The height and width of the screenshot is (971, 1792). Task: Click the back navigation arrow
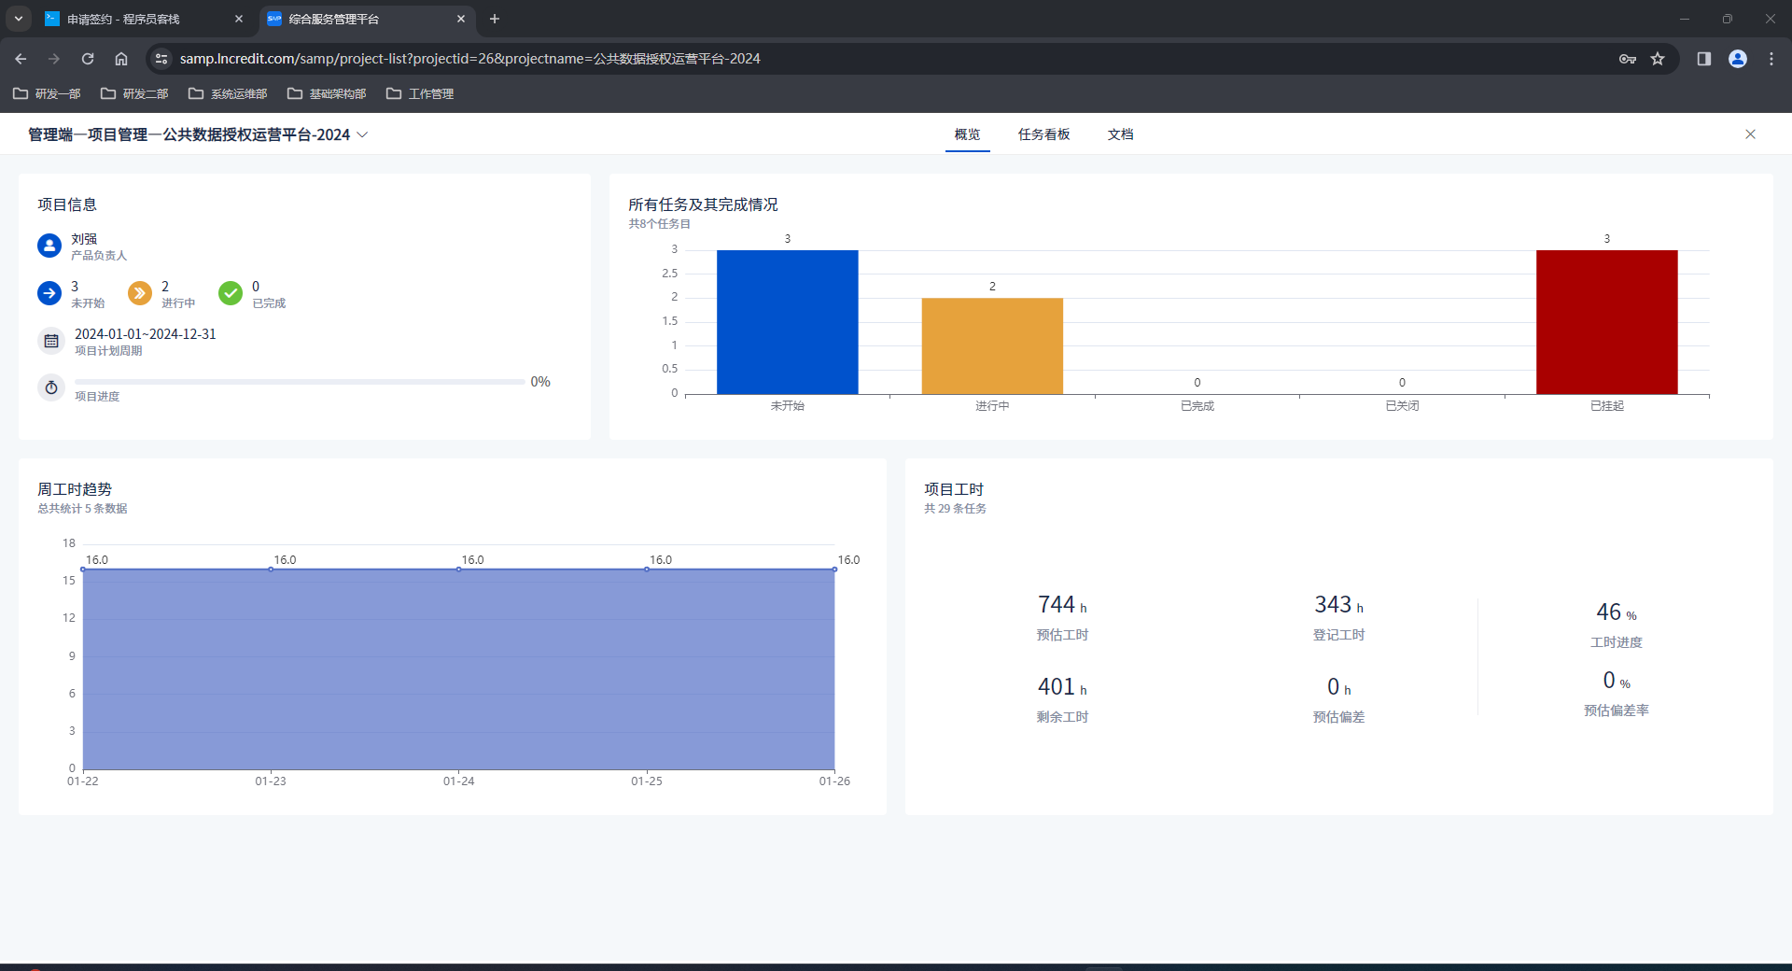click(21, 59)
